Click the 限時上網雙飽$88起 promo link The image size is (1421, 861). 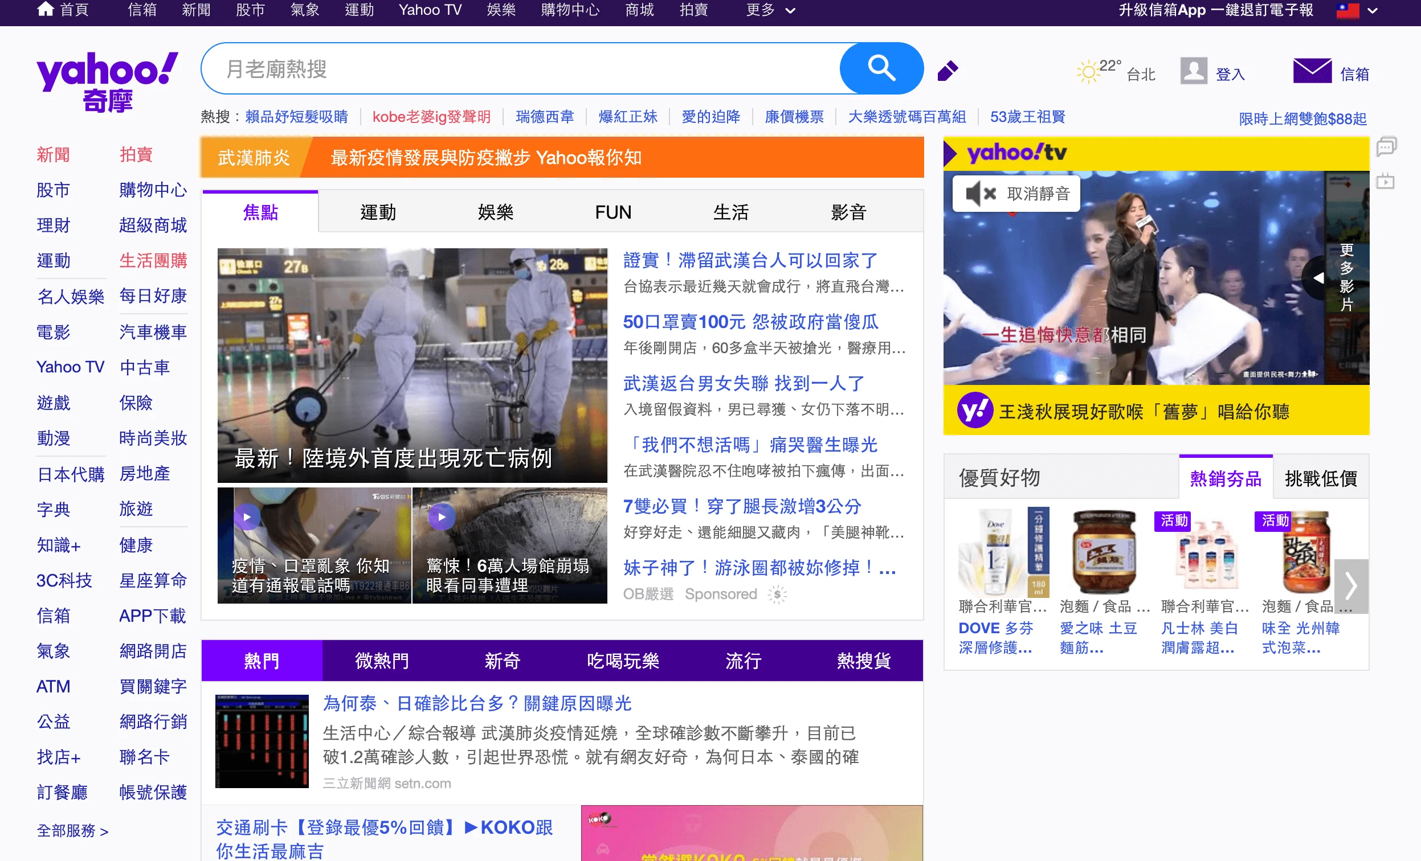[x=1303, y=118]
